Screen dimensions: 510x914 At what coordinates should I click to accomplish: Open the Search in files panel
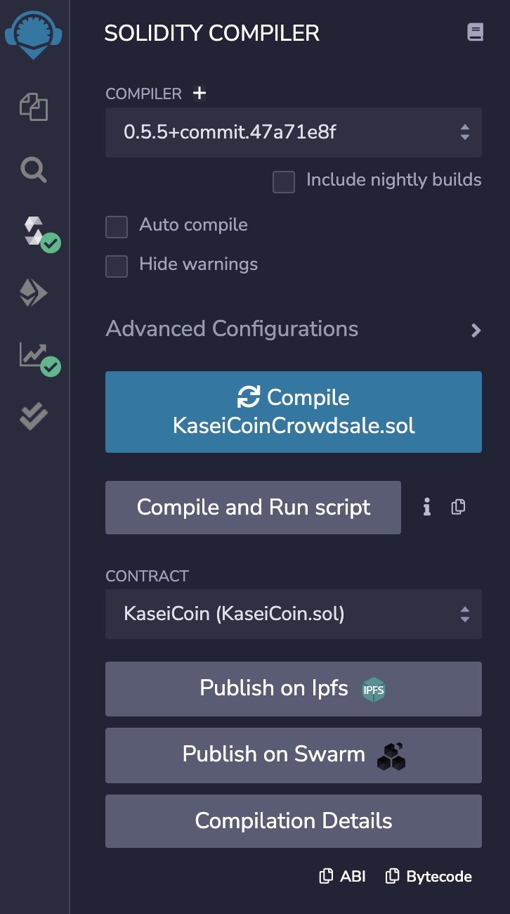(x=33, y=170)
